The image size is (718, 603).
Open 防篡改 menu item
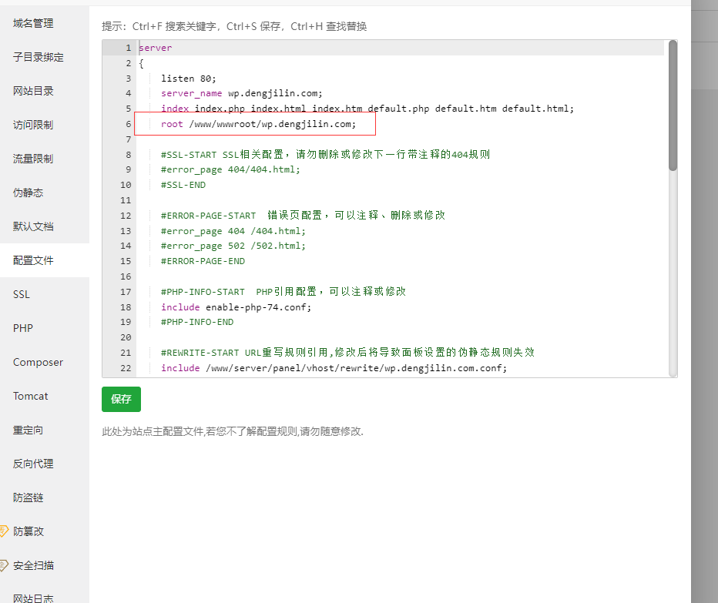[x=29, y=531]
